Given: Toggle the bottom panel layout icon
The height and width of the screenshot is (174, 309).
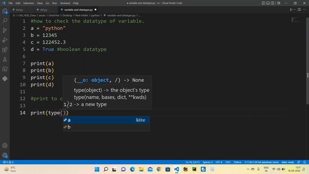Looking at the screenshot, I should [x=268, y=3].
